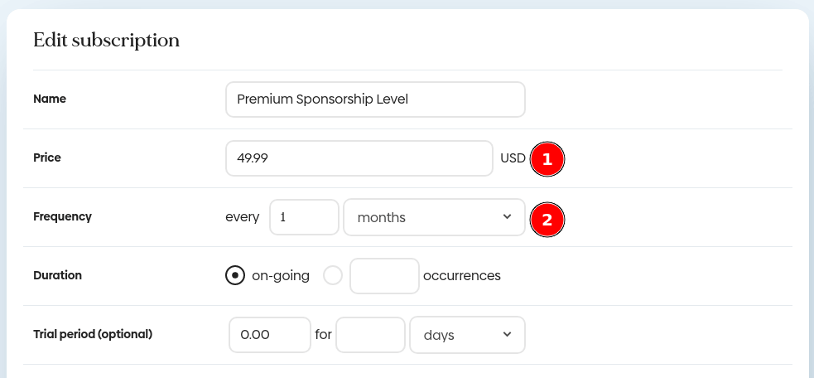
Task: Click the Price field showing 49.99
Action: (x=359, y=158)
